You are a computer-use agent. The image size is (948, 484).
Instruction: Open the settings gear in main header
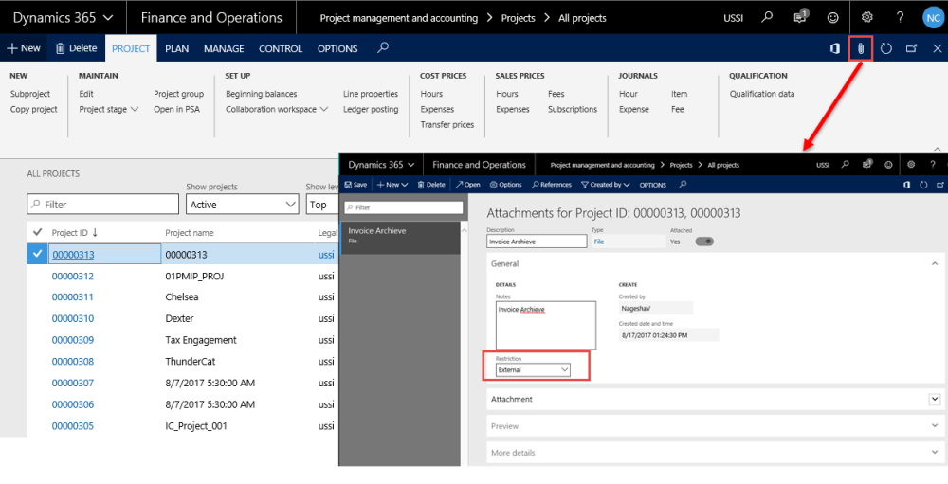point(867,18)
